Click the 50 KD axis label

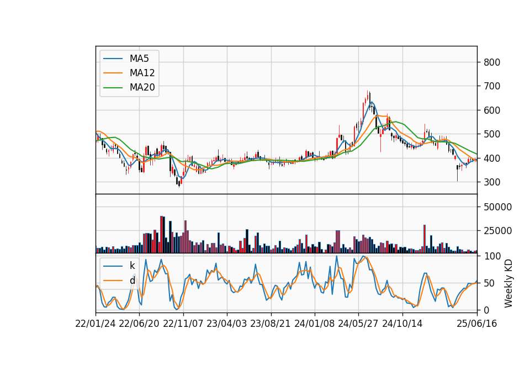point(489,283)
